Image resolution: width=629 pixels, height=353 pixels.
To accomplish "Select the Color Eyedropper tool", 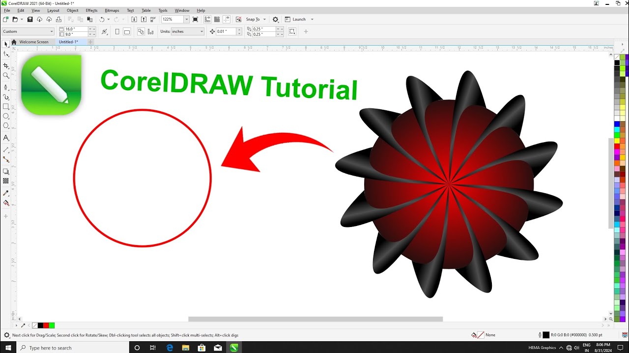I will pyautogui.click(x=6, y=193).
